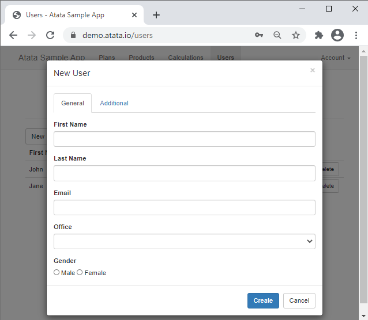Open the Calculations nav item
The image size is (368, 320).
pos(186,58)
